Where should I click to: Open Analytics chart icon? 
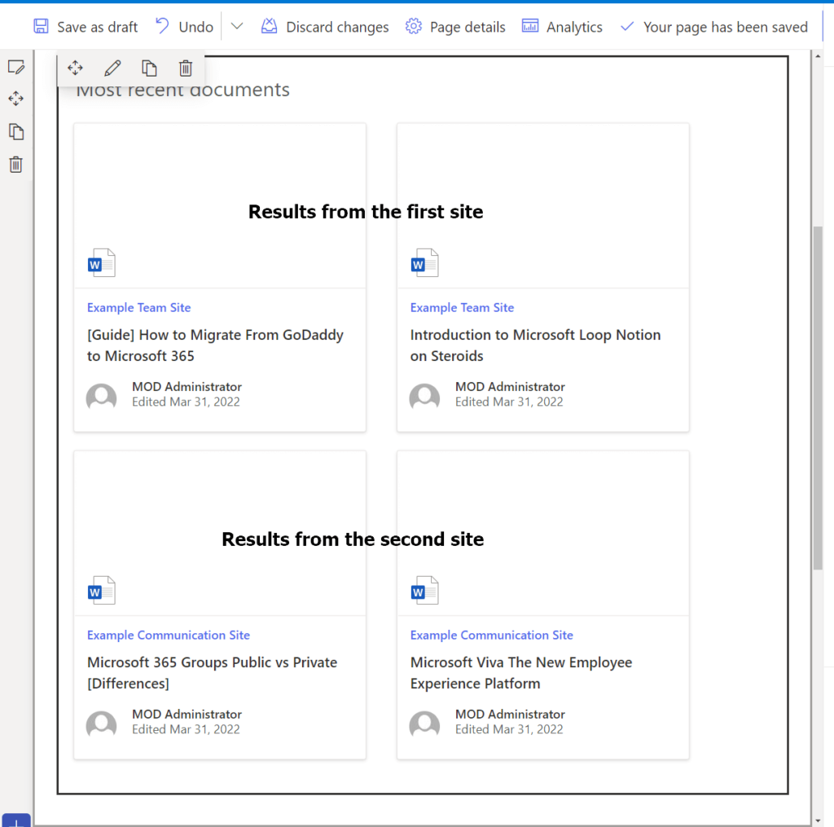click(x=529, y=26)
